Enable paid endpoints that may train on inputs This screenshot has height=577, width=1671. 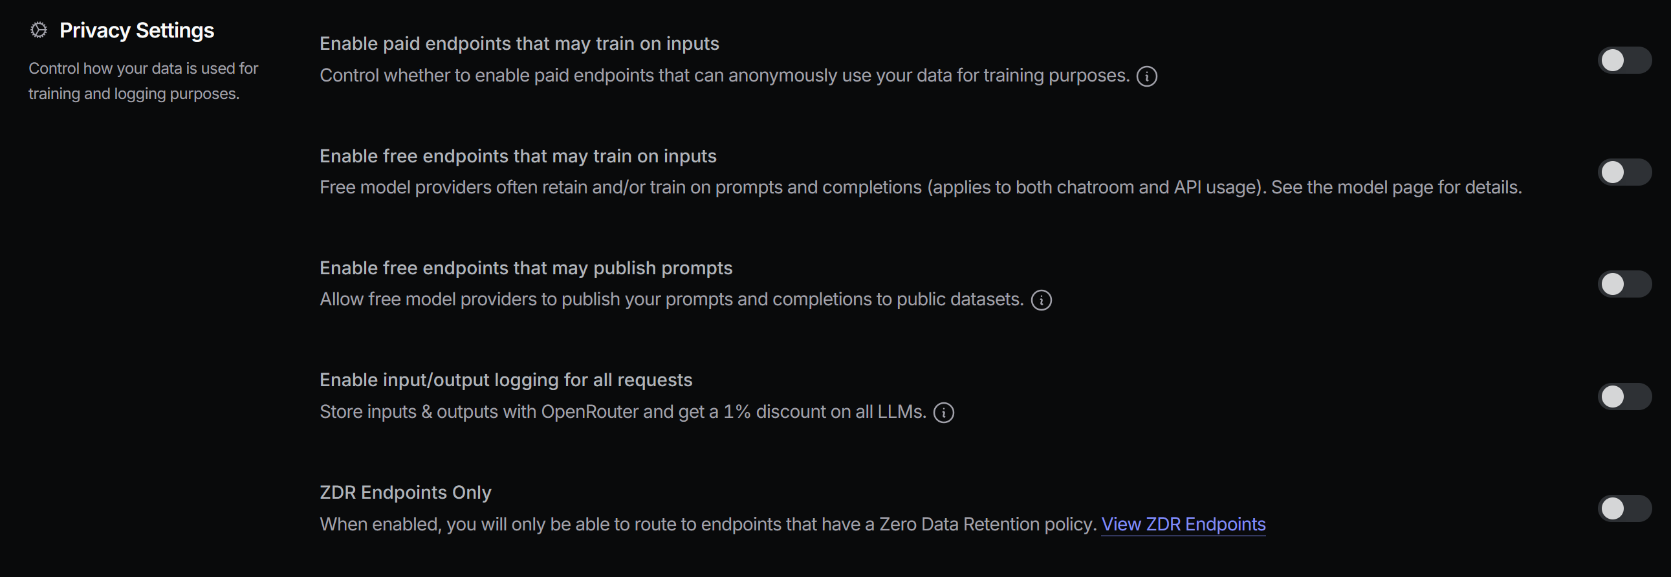(x=1624, y=60)
